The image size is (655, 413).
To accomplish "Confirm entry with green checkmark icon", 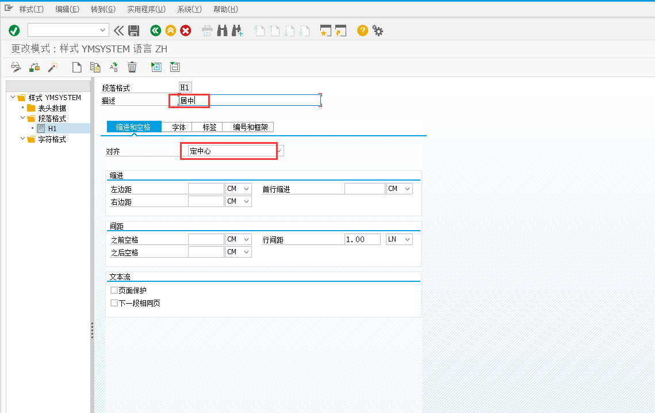I will 13,30.
